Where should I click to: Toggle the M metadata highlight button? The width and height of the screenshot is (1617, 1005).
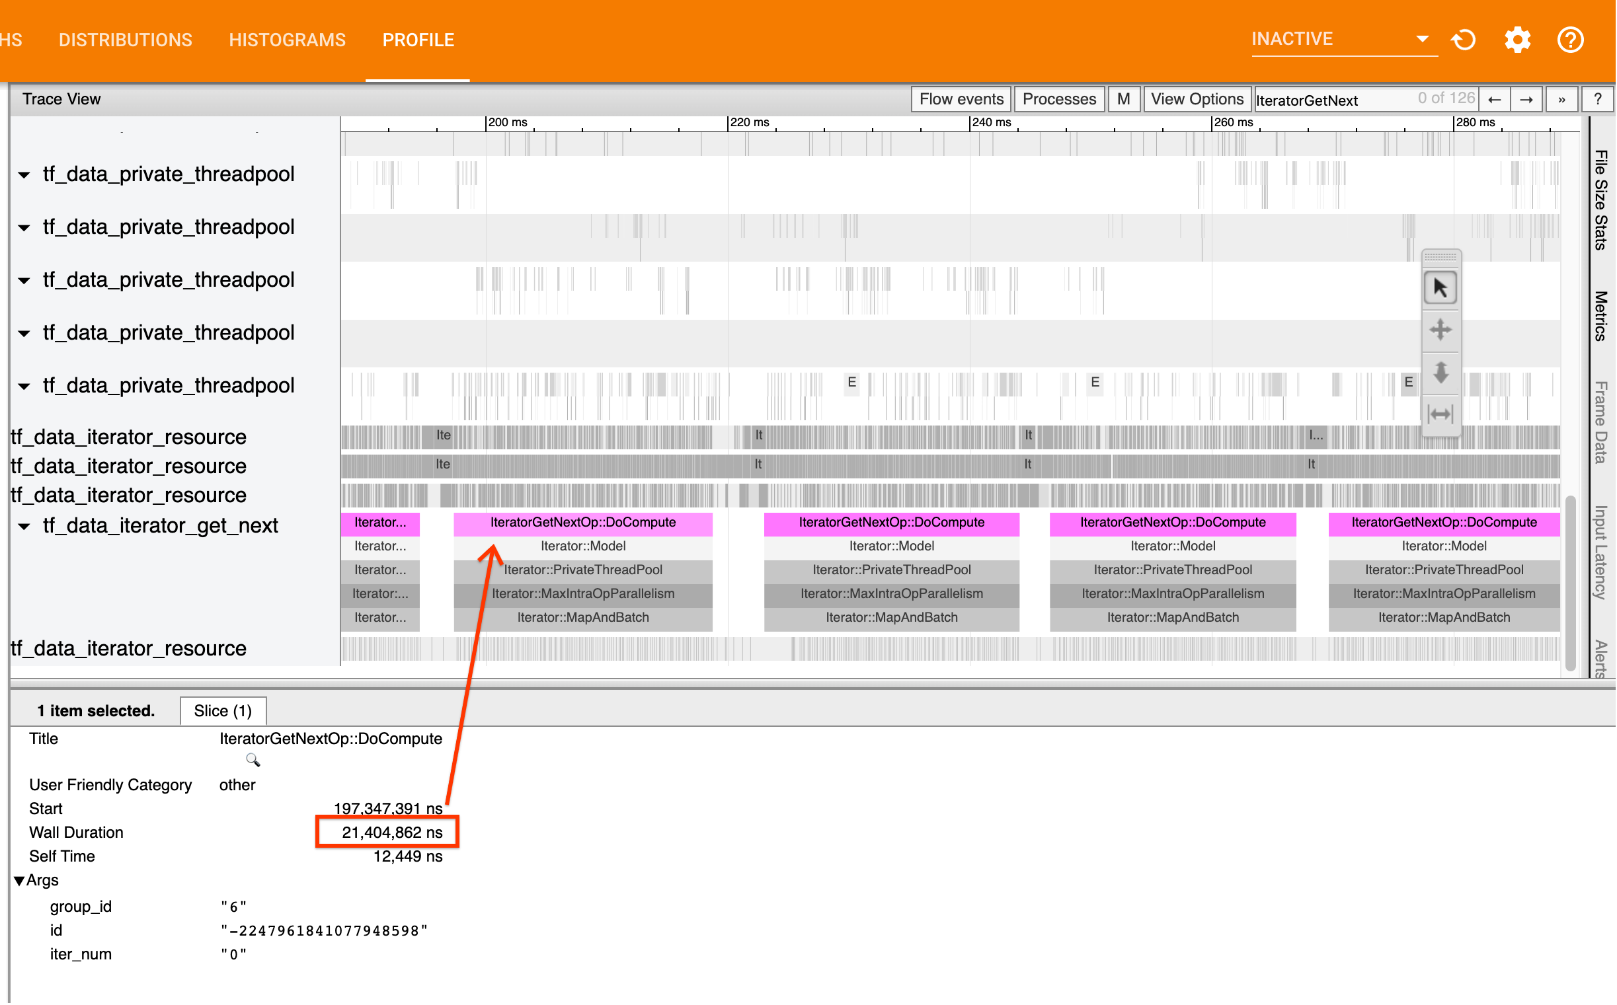[1124, 99]
